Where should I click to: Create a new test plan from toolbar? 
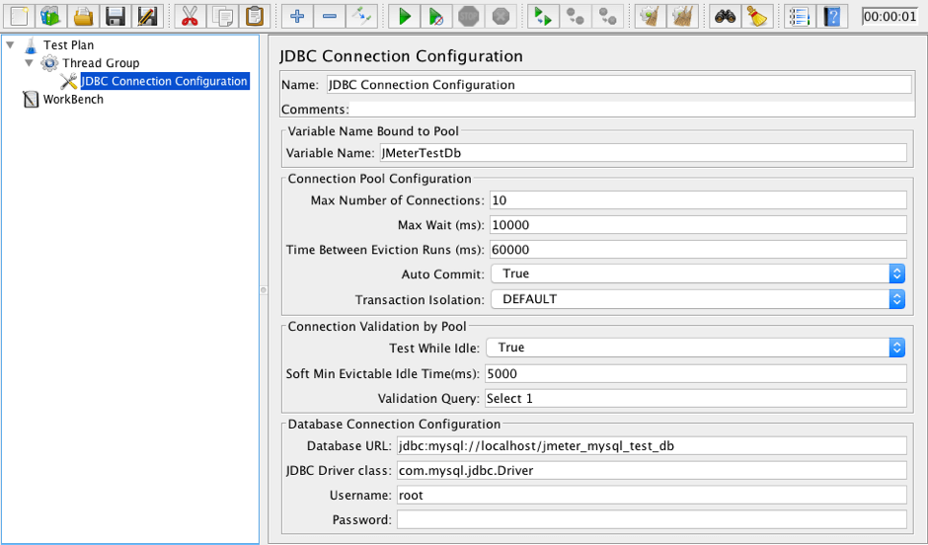point(19,16)
